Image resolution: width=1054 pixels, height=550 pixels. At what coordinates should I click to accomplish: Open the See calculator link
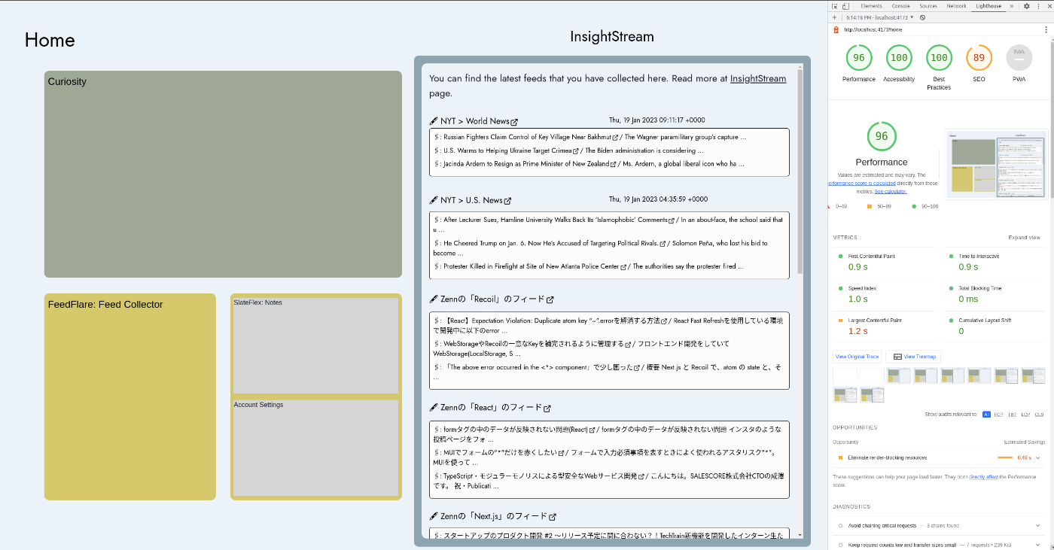click(x=891, y=191)
